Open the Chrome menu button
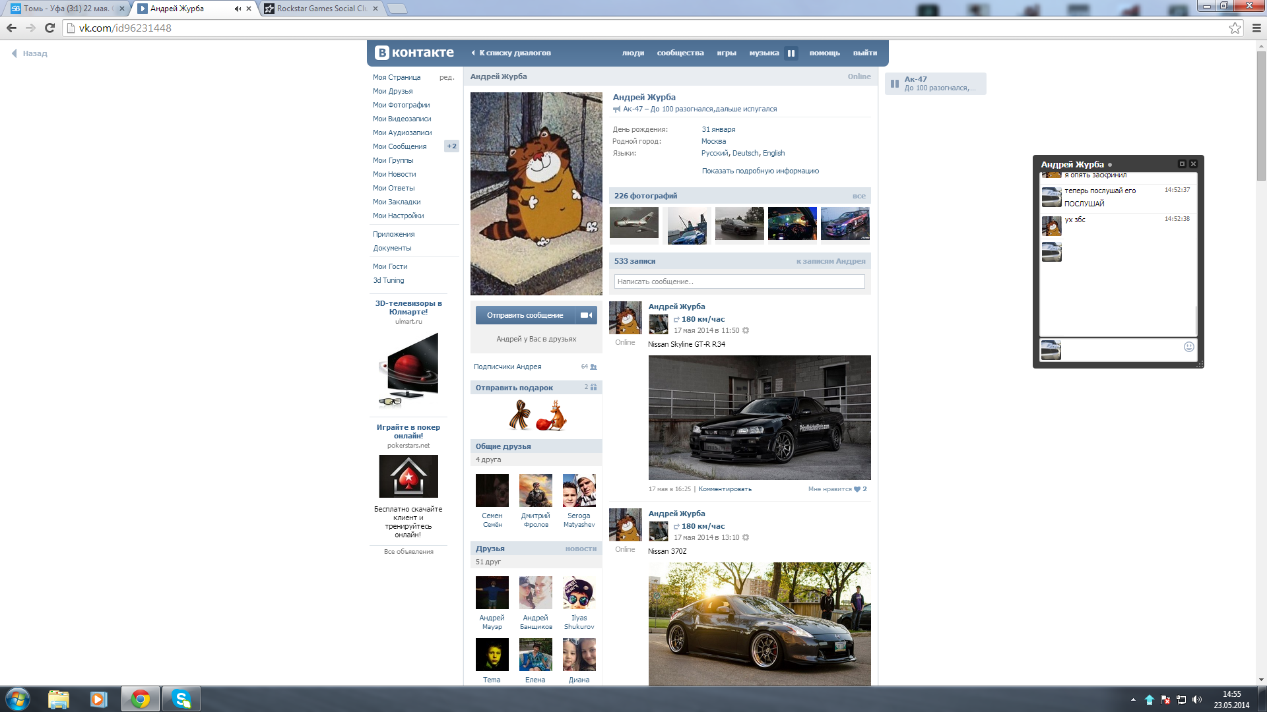 (1256, 28)
